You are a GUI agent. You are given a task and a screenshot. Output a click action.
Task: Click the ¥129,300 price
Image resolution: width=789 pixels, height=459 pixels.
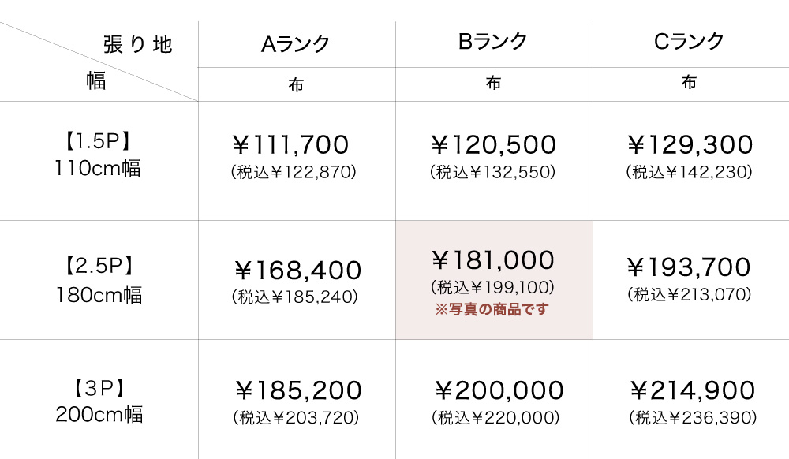[x=690, y=145]
